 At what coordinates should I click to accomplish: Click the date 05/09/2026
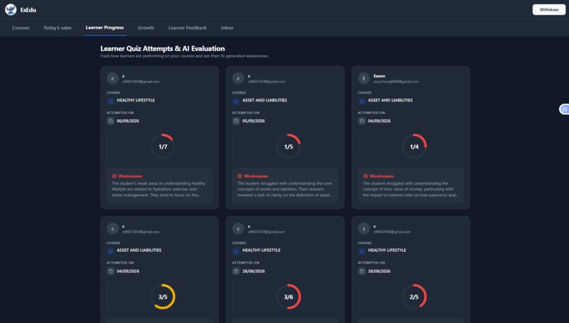click(x=253, y=121)
